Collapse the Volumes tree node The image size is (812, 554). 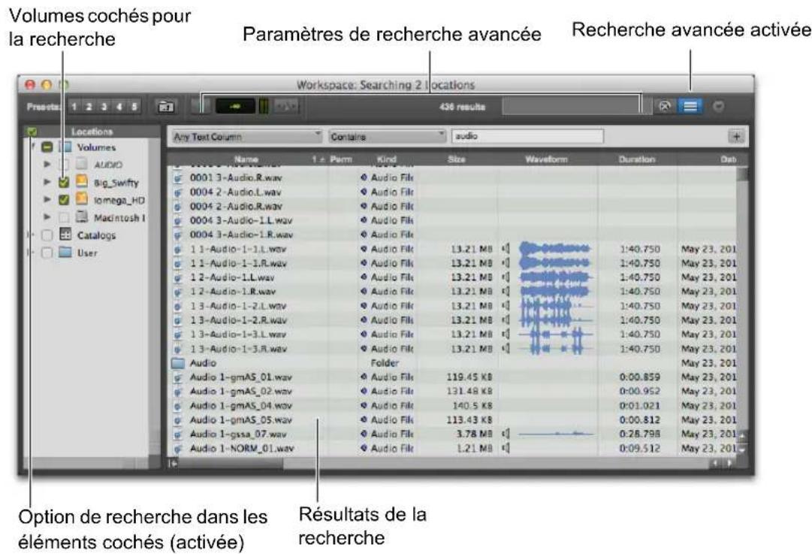click(x=32, y=147)
